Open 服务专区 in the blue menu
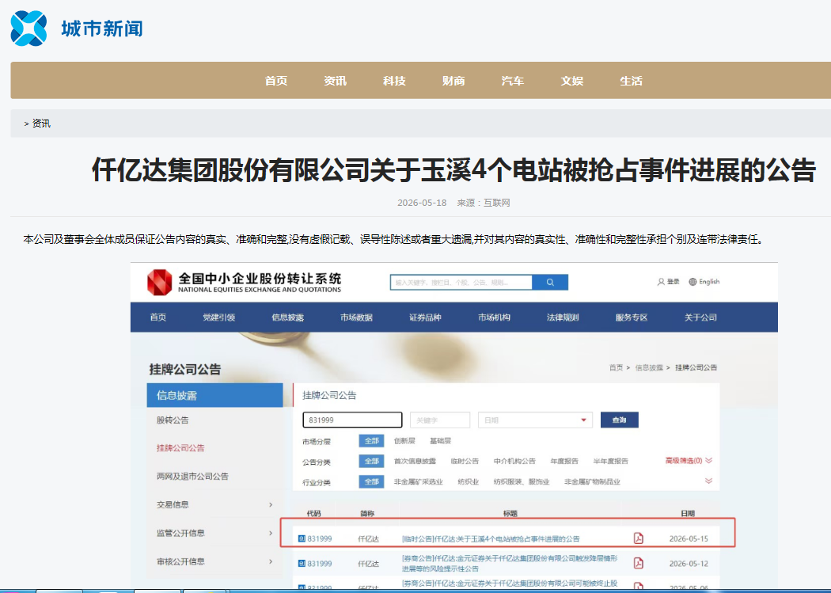The height and width of the screenshot is (593, 831). point(632,317)
